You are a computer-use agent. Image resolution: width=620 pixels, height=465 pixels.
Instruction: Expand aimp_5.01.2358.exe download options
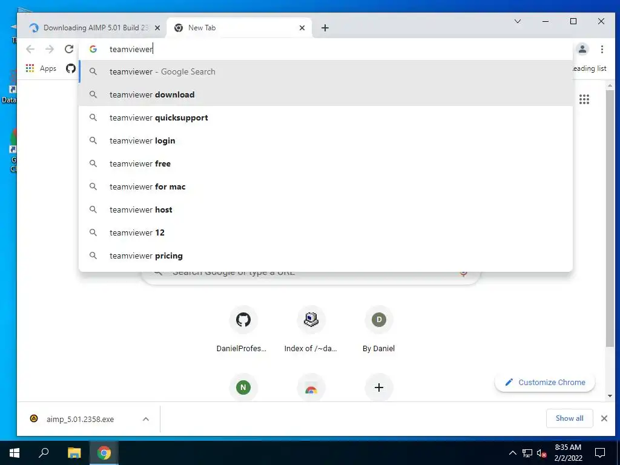pyautogui.click(x=146, y=419)
